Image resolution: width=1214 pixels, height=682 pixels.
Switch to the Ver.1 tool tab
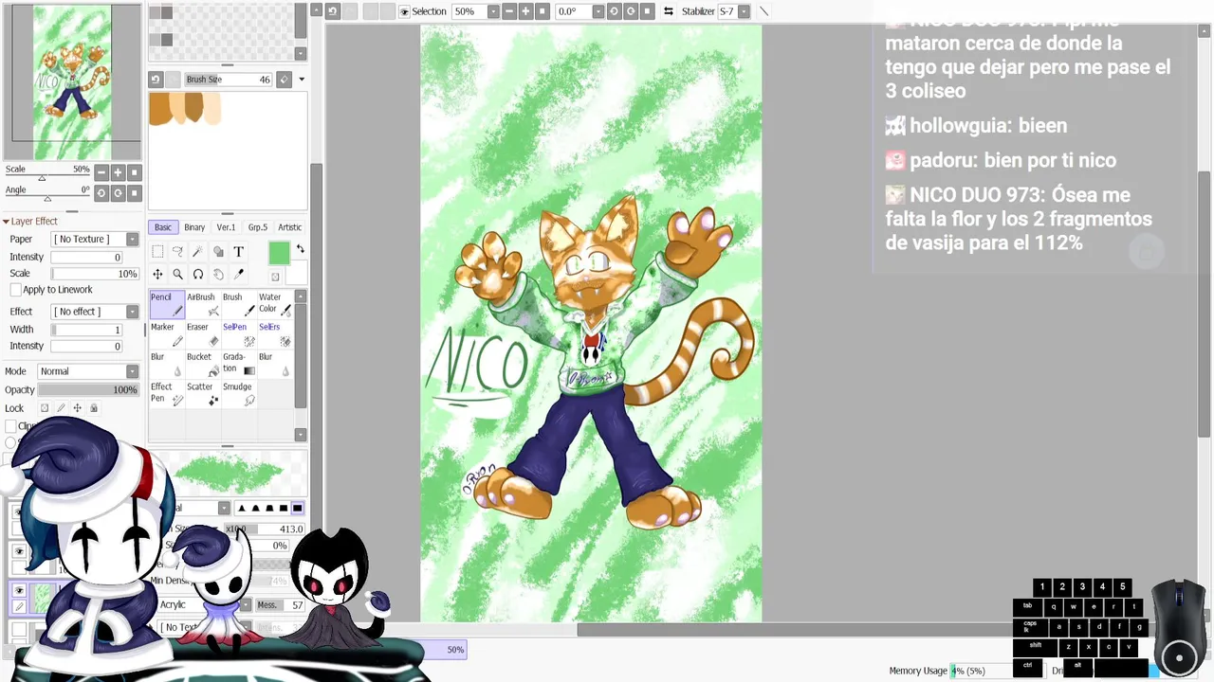click(226, 227)
